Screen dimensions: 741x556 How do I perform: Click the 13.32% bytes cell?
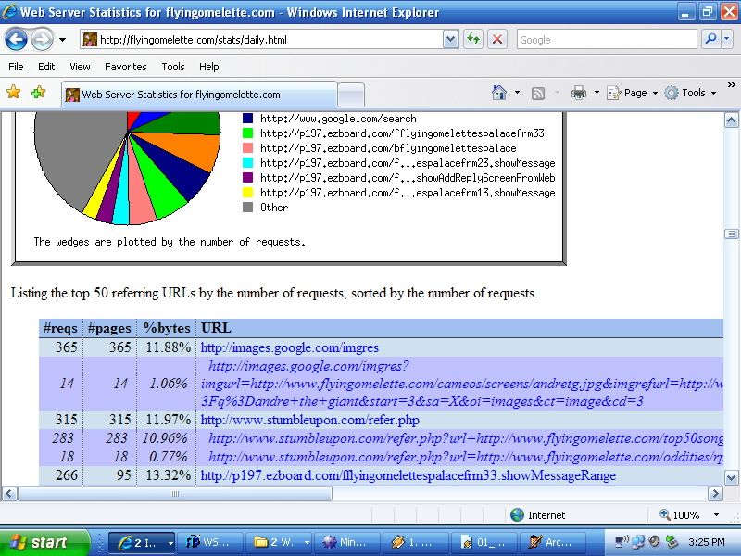click(x=167, y=475)
